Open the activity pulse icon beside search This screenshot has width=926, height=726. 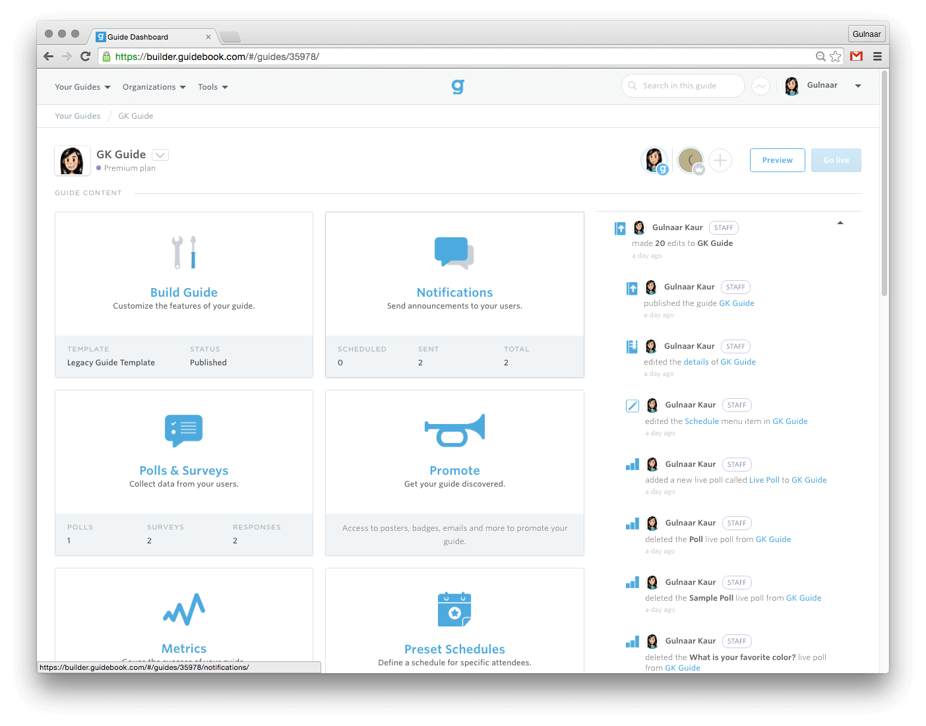(x=760, y=86)
